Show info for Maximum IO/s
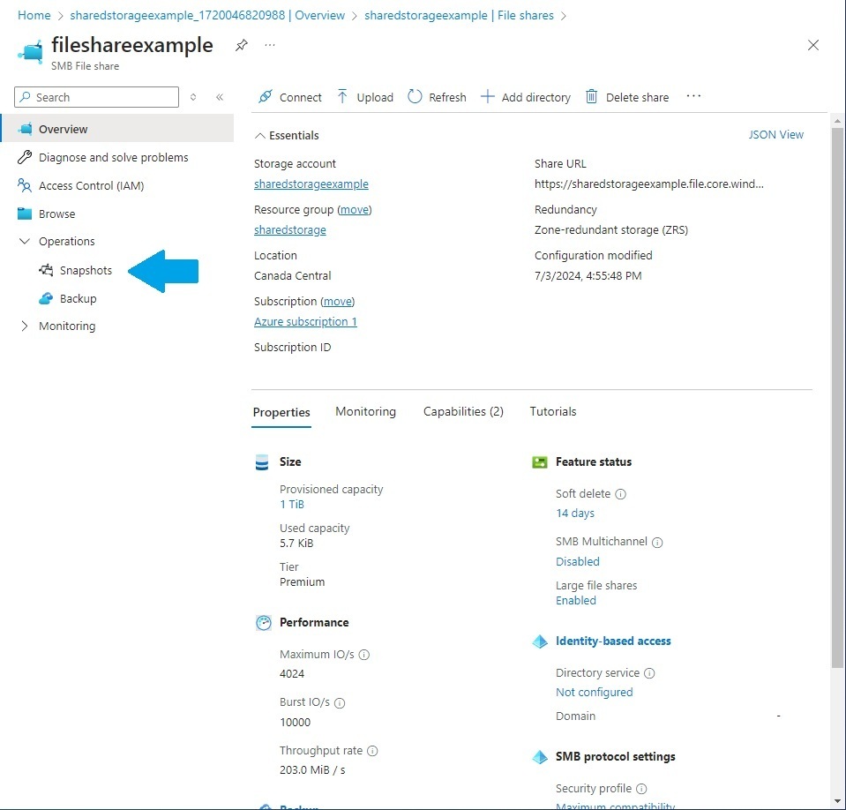Viewport: 846px width, 810px height. click(x=364, y=655)
